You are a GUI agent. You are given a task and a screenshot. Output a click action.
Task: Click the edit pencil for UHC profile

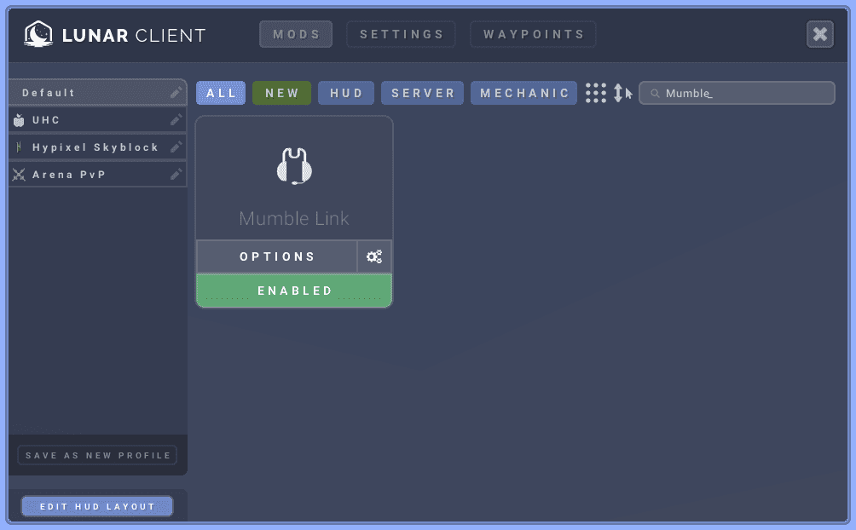176,120
